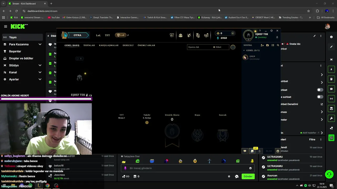
Task: Open the Filtre options in moderation panel
Action: [x=312, y=140]
